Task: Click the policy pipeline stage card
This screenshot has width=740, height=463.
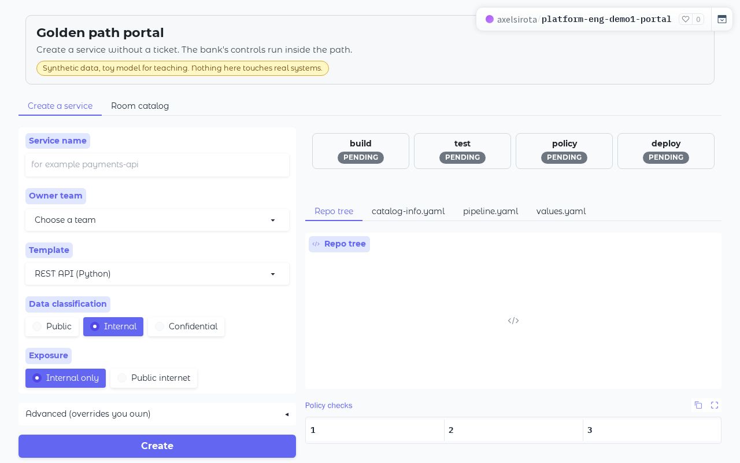Action: coord(564,151)
